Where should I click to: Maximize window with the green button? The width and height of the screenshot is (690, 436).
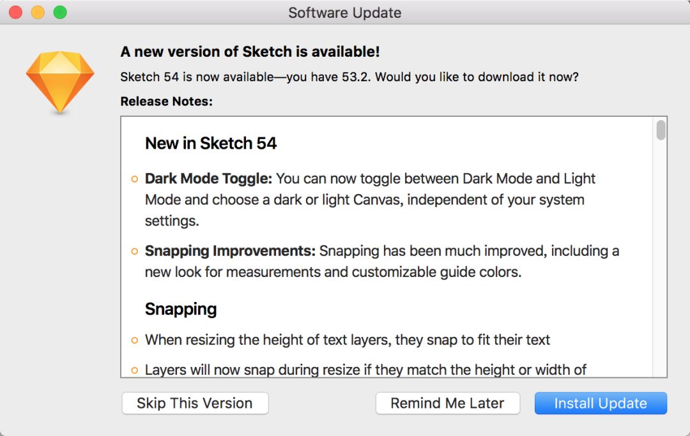pos(60,12)
